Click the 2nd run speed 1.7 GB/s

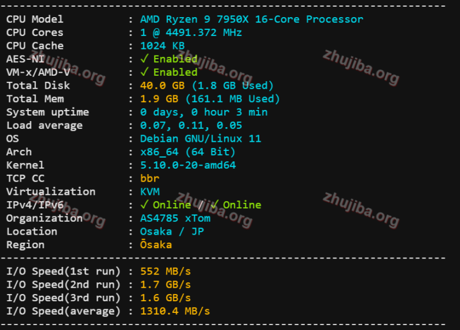click(165, 285)
